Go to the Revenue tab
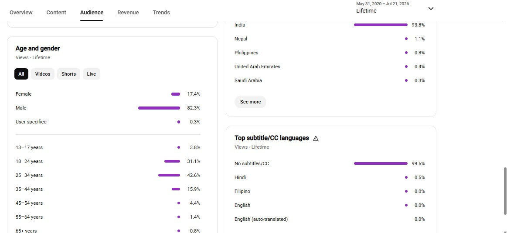507x233 pixels. coord(128,12)
